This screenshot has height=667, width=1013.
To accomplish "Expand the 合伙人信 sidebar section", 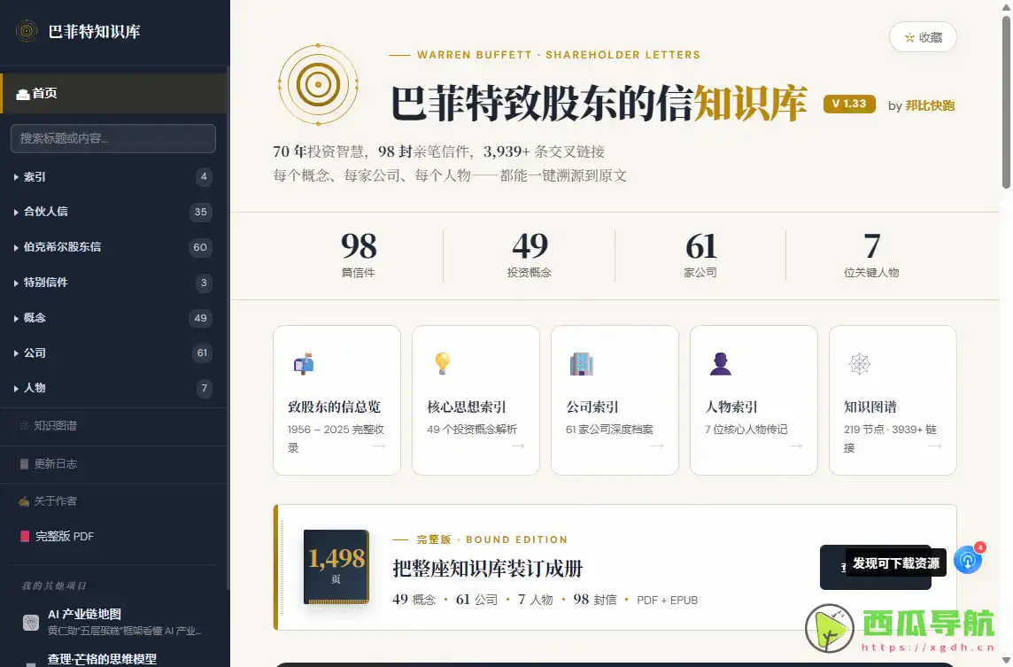I will (x=113, y=212).
